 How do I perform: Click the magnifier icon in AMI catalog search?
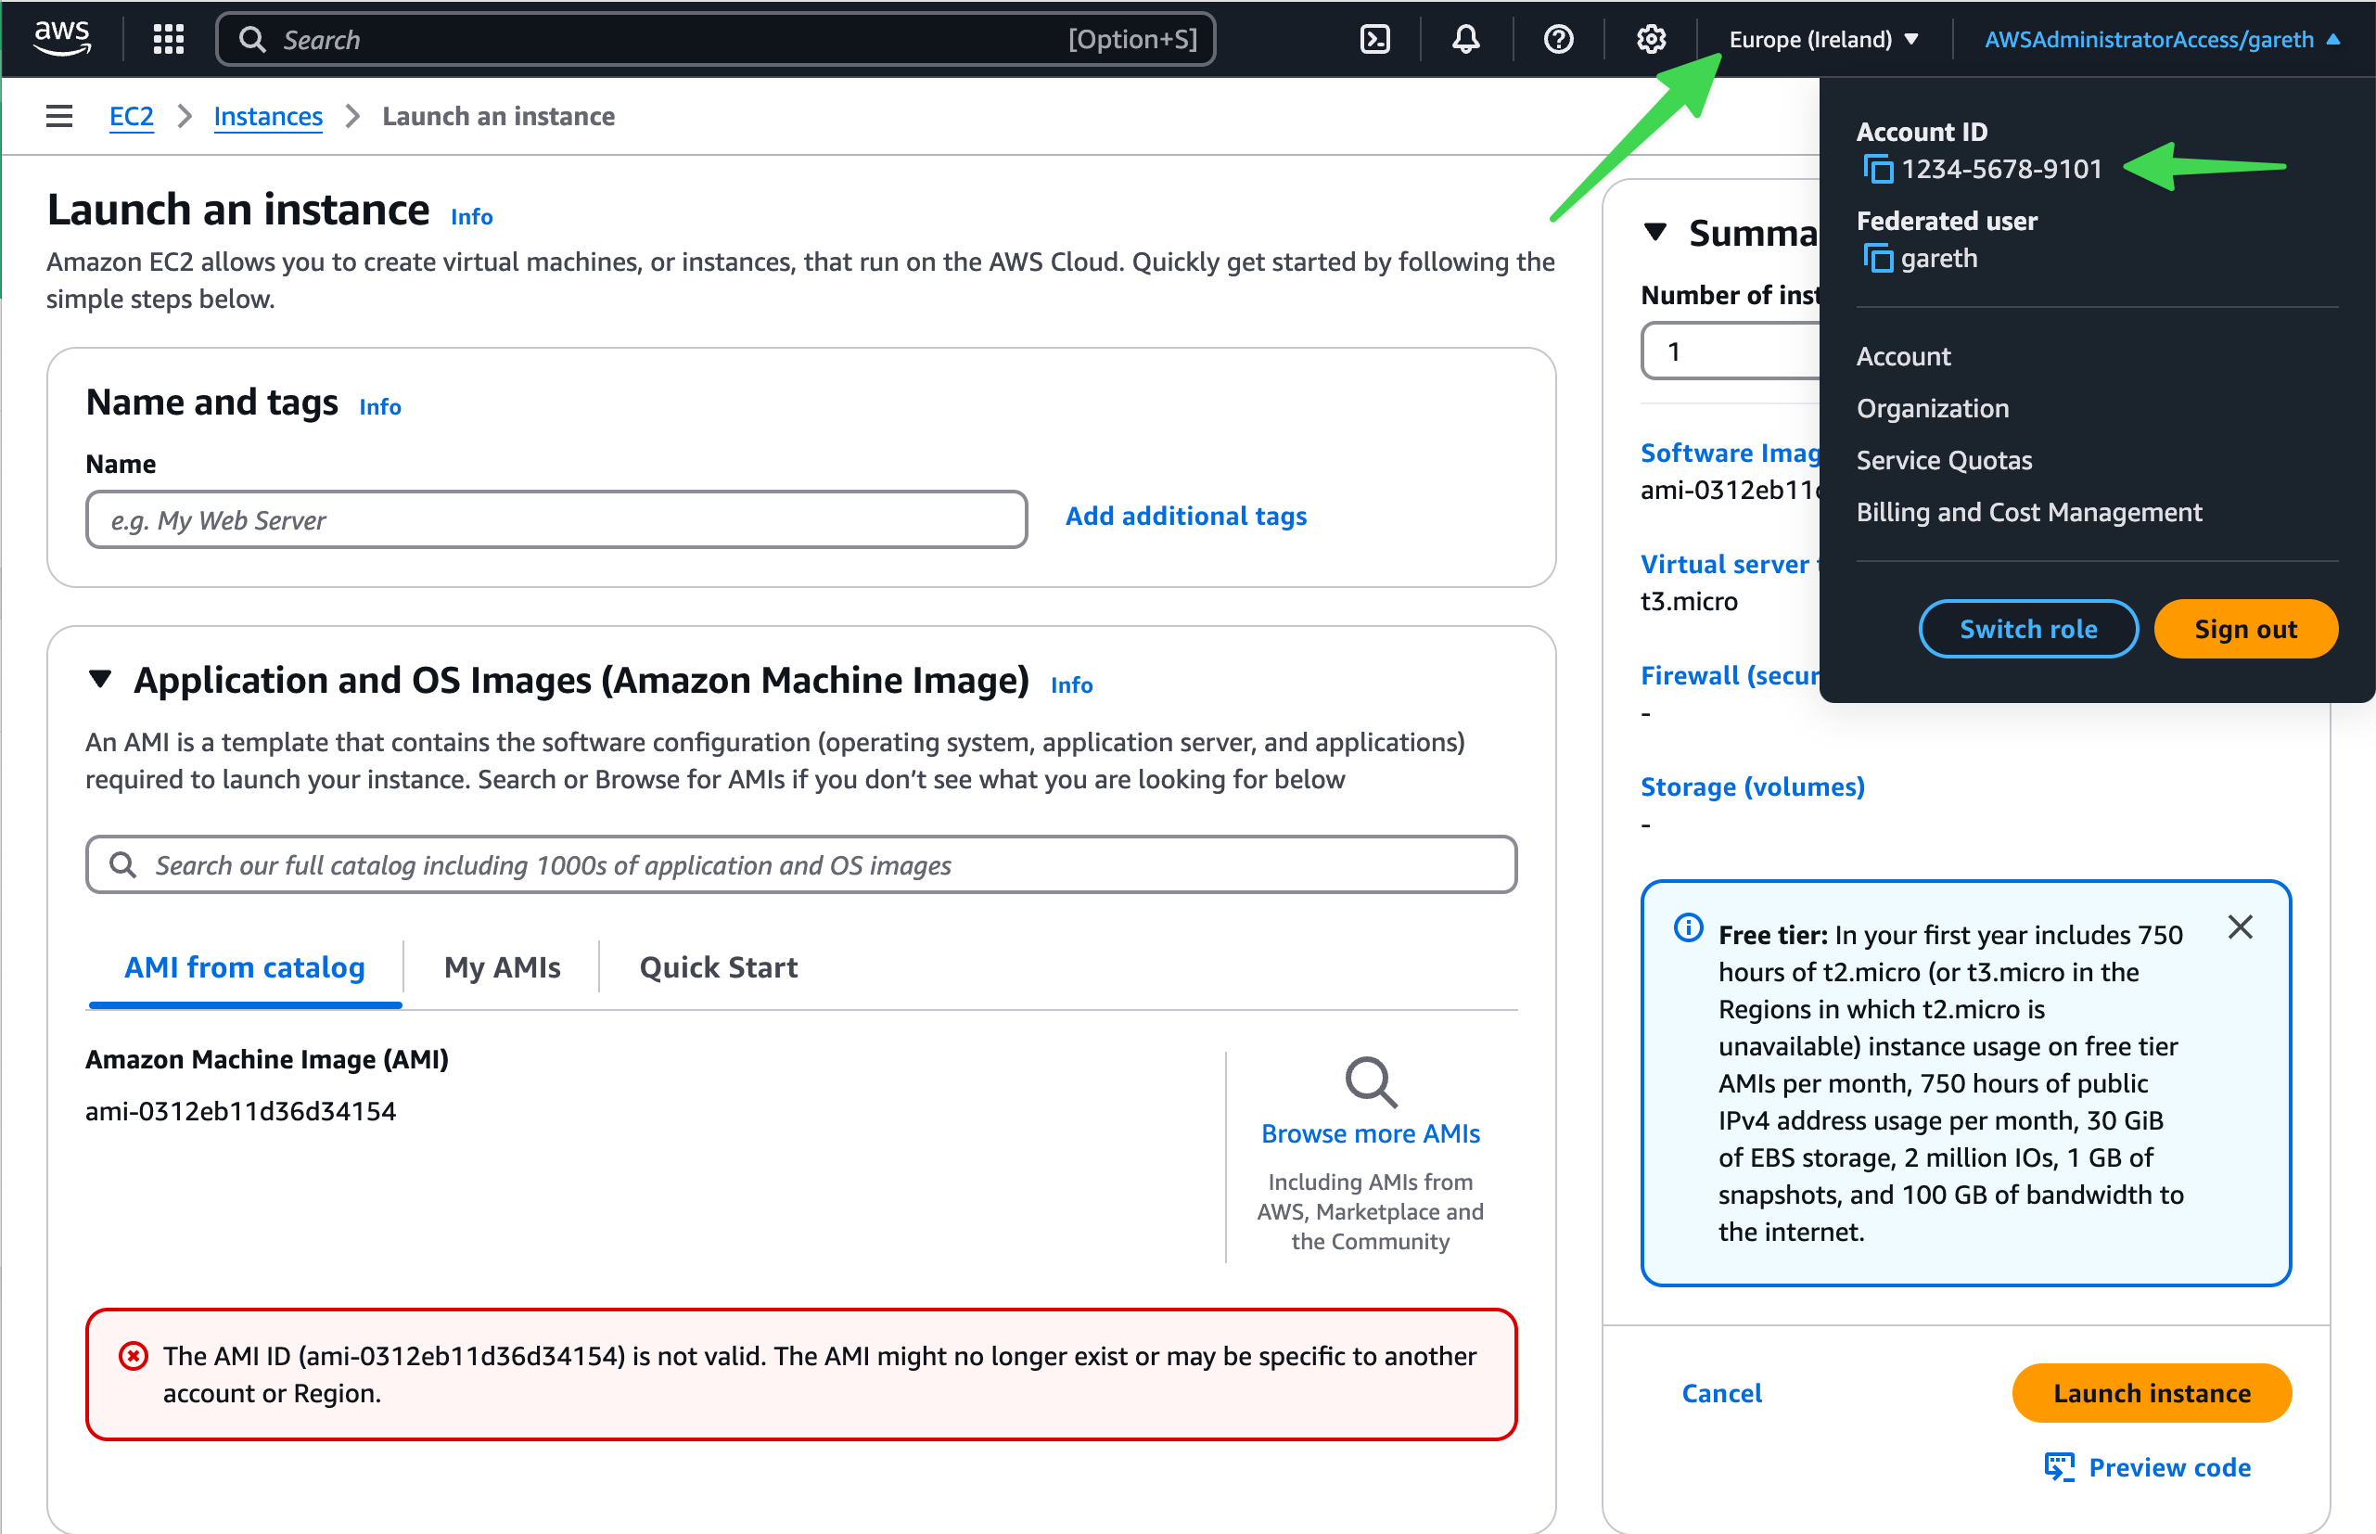pos(122,863)
